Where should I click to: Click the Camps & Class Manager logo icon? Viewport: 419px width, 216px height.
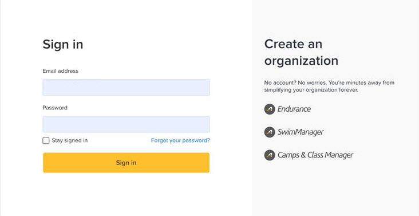(270, 155)
